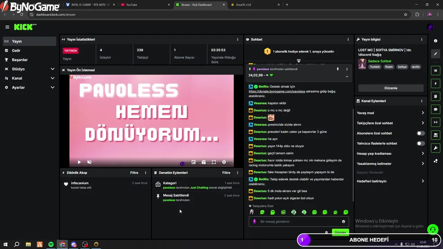Open chat settings gear near Gönder
Viewport: 443px width, 249px height.
pyautogui.click(x=326, y=232)
